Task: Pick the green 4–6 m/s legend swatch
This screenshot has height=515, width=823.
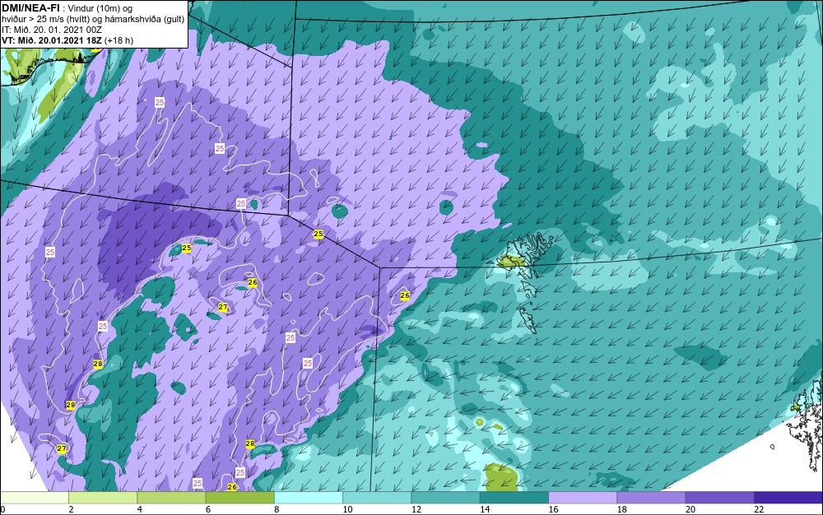Action: (x=172, y=497)
